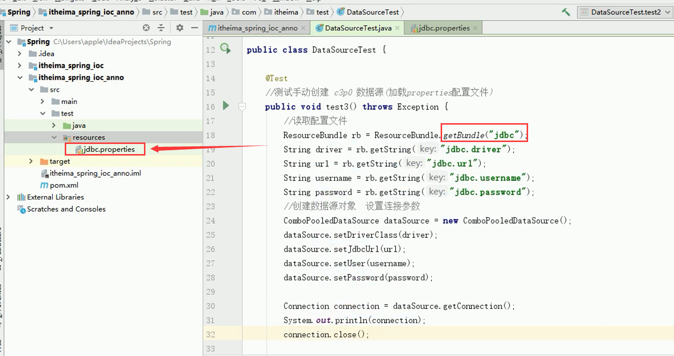Collapse the itheima_spring_ioc_anno module
Image resolution: width=674 pixels, height=356 pixels.
pyautogui.click(x=20, y=77)
